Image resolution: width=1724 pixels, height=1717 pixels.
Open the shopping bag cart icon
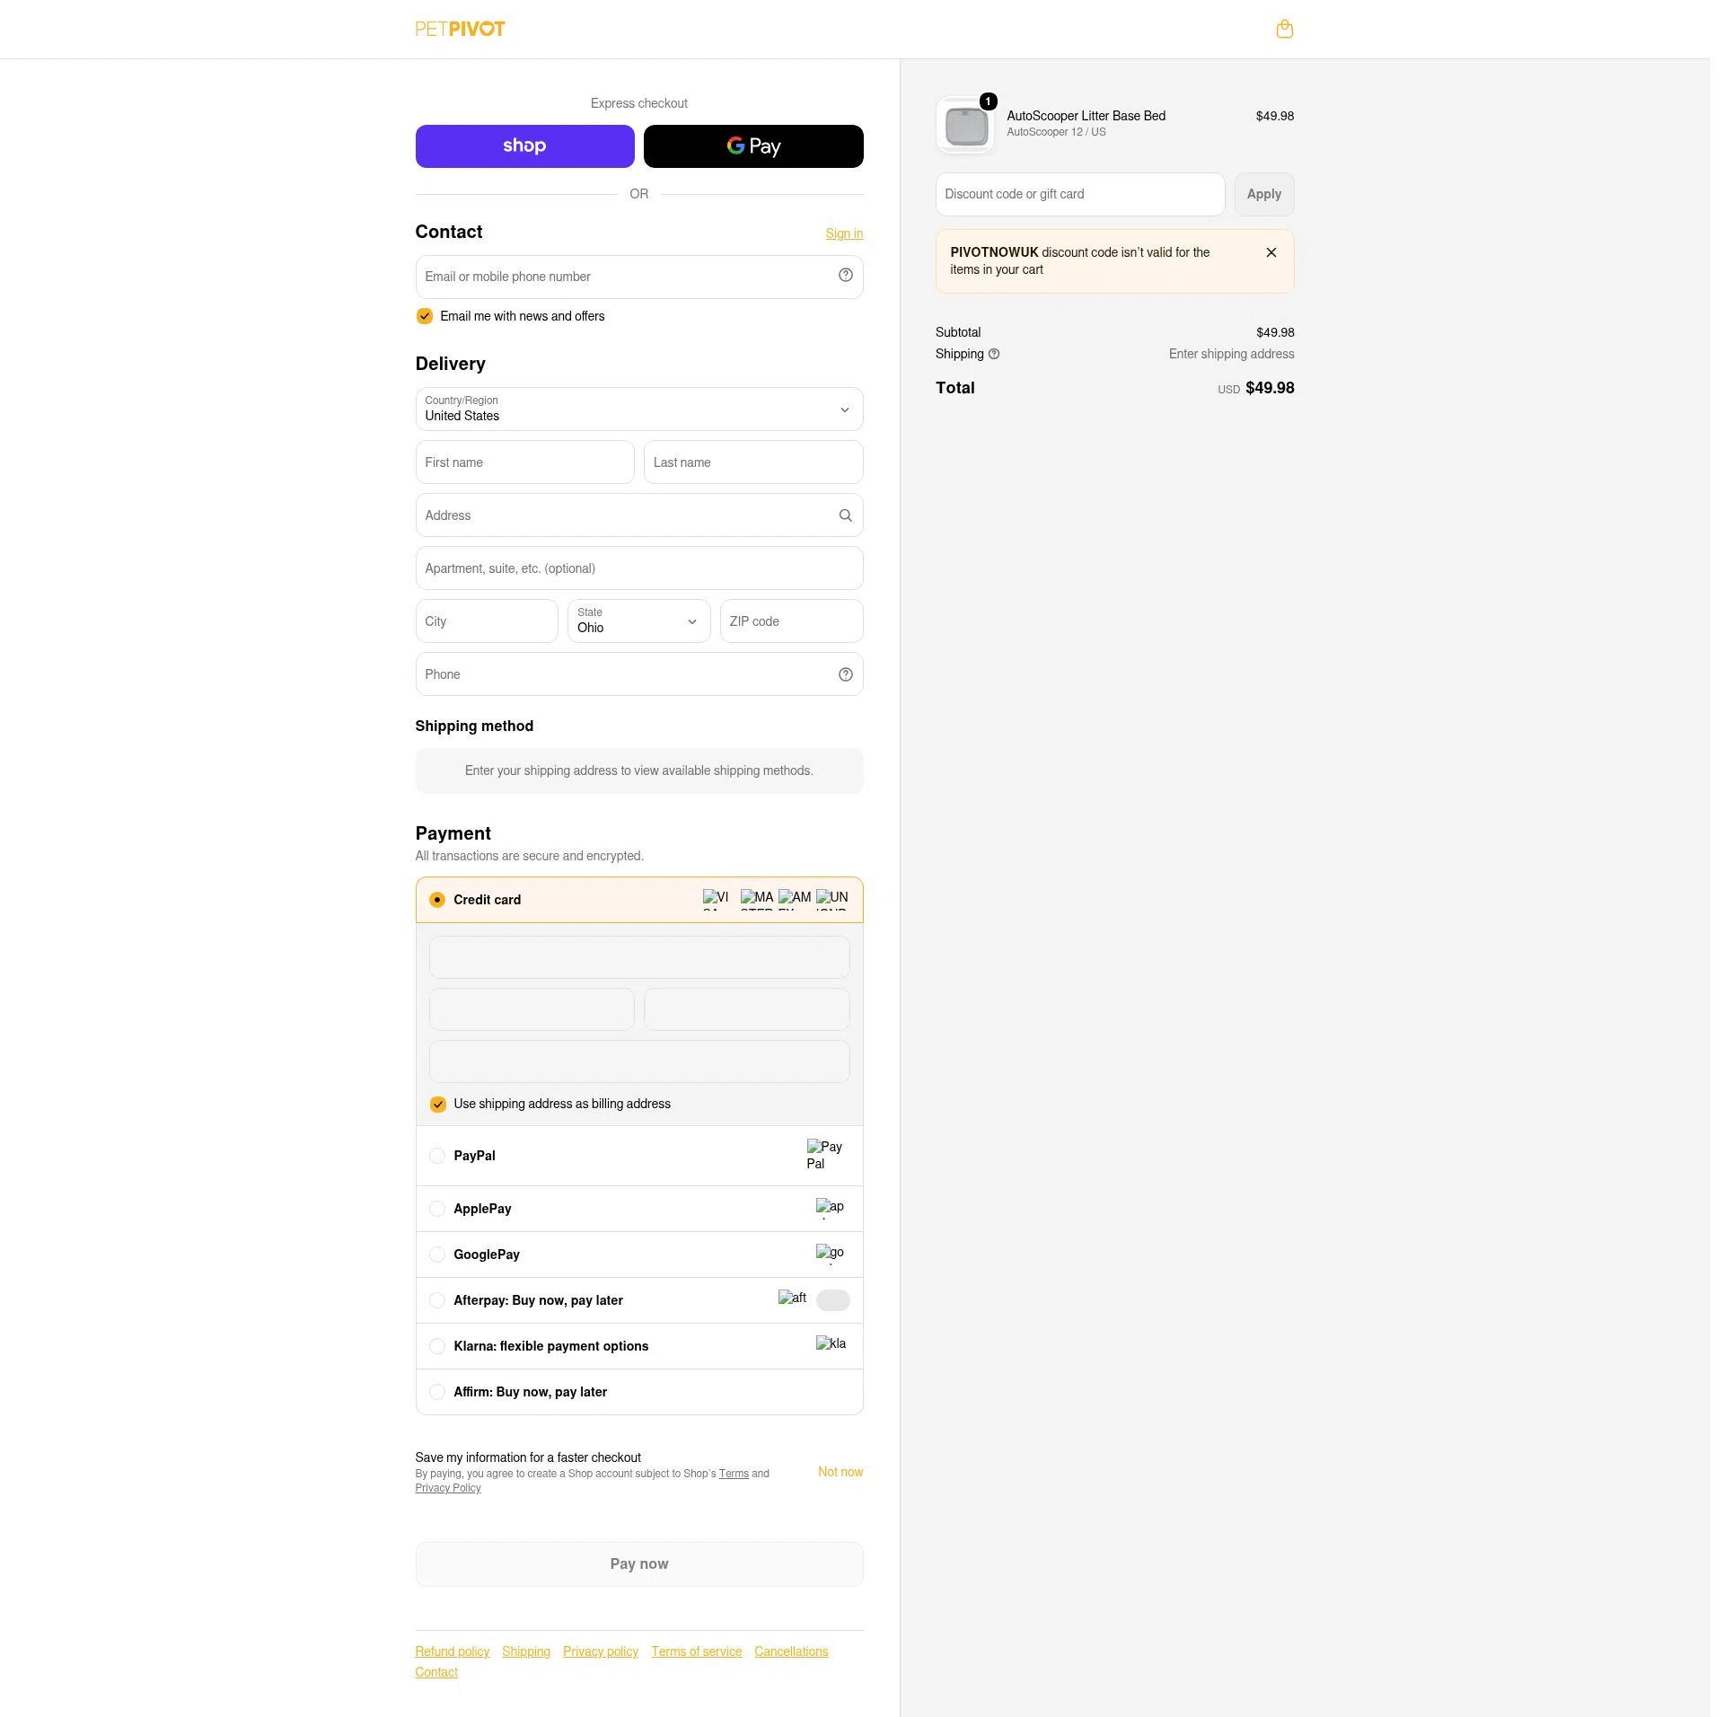(x=1284, y=29)
